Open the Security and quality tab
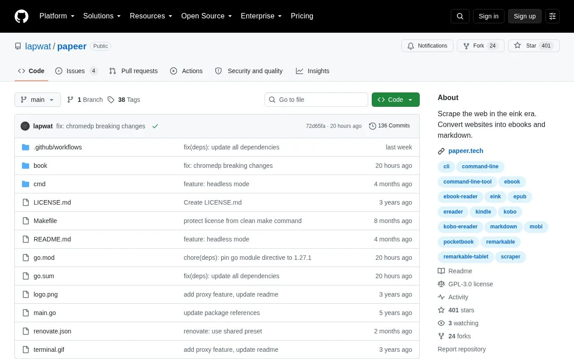The width and height of the screenshot is (574, 359). click(249, 71)
